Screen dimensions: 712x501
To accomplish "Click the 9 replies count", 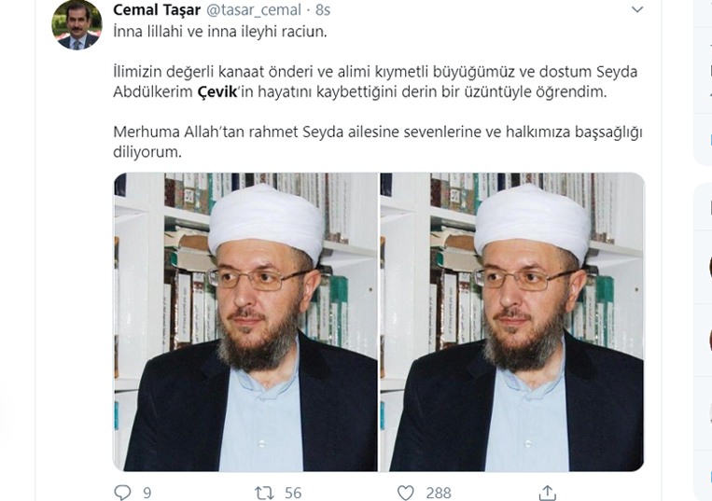I will click(x=147, y=493).
